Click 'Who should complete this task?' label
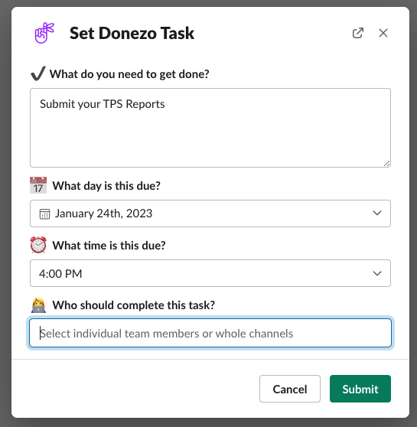 pos(133,305)
